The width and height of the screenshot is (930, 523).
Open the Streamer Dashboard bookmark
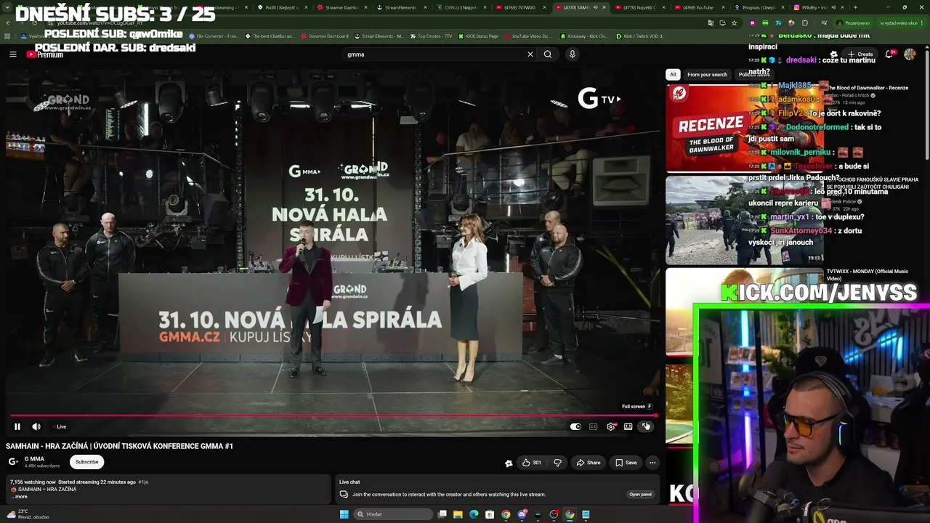(325, 36)
